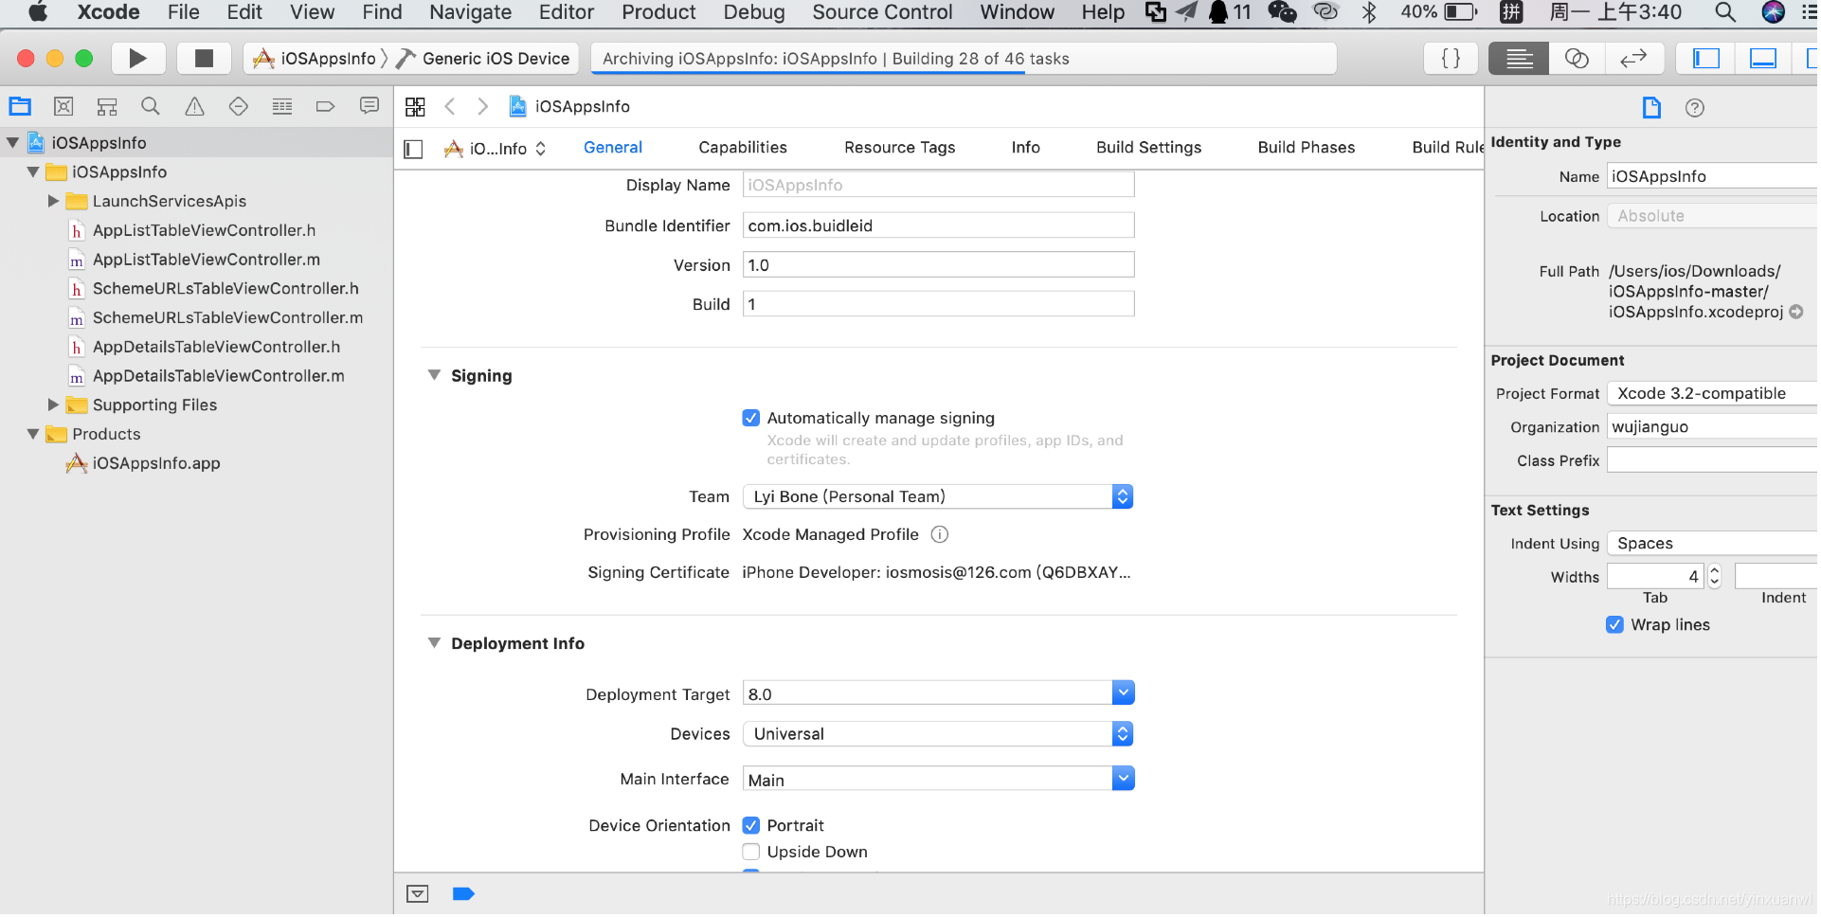Open Spotlight search in menu bar
1821x917 pixels.
pos(1725,12)
